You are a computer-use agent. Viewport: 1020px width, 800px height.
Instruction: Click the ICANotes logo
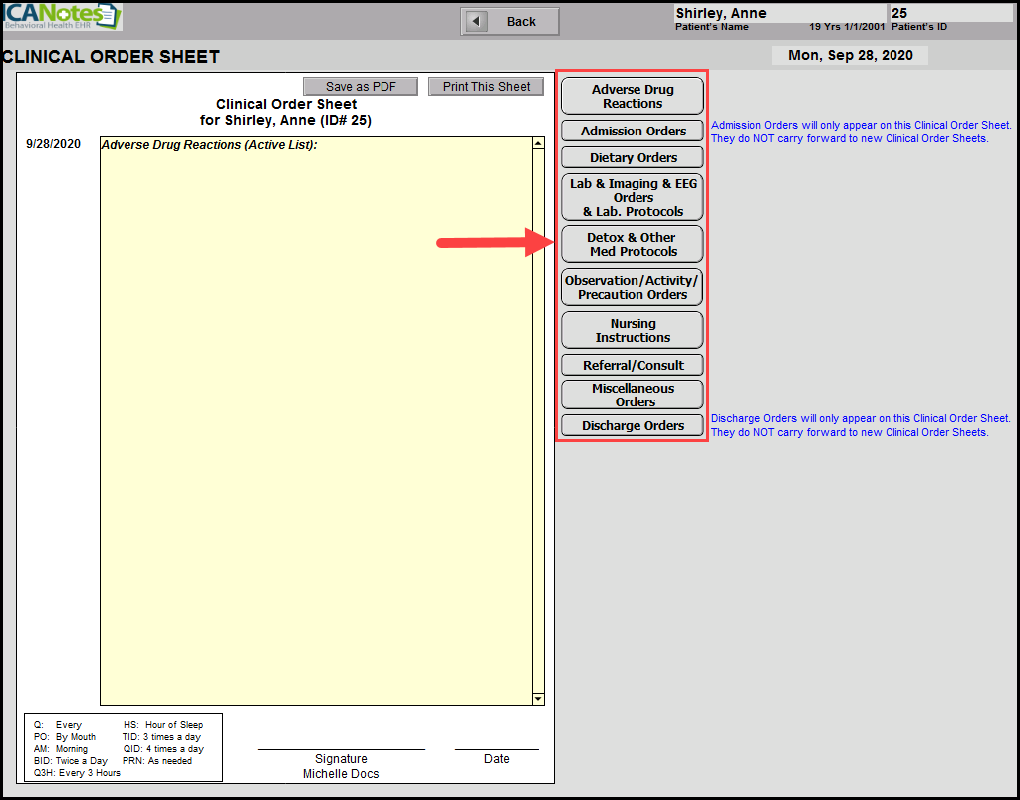[x=62, y=16]
